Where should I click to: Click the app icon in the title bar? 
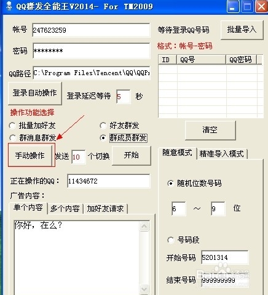click(9, 6)
